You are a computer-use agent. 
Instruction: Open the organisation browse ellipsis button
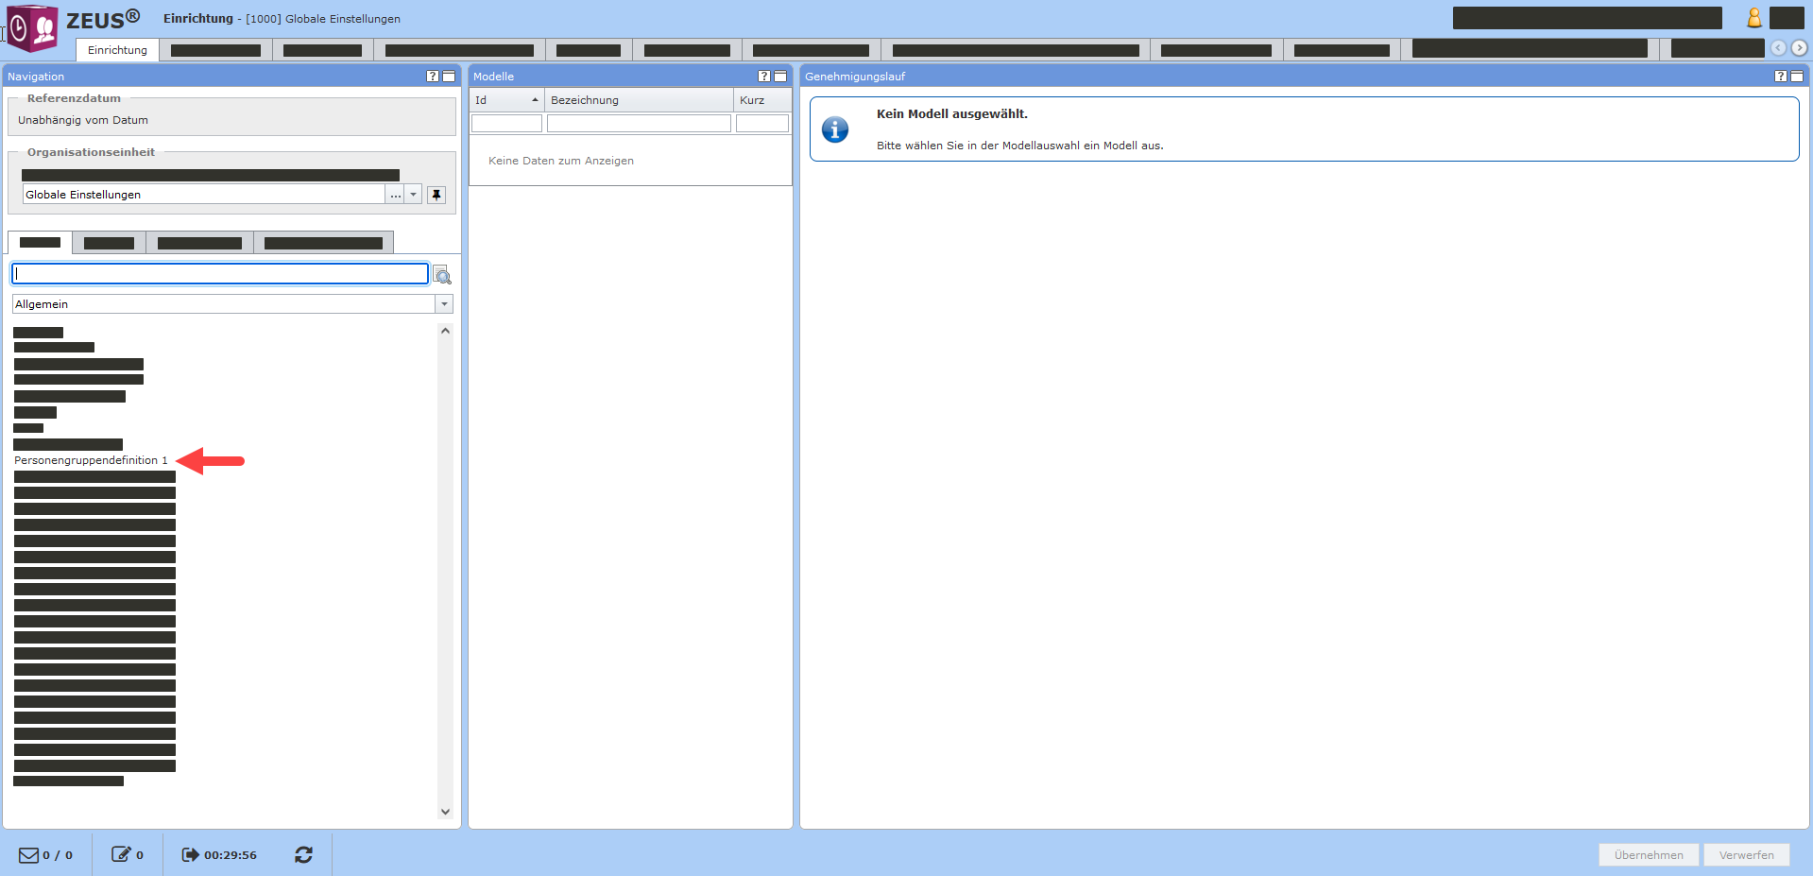click(x=396, y=195)
